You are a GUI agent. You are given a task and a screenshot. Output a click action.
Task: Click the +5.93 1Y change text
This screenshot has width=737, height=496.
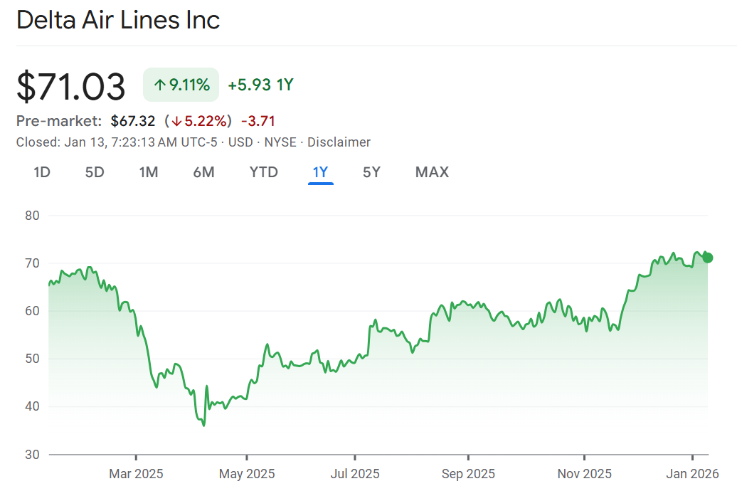[x=260, y=85]
